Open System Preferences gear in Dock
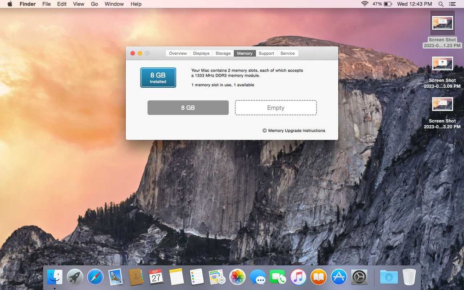Viewport: 464px width, 290px height. (359, 277)
